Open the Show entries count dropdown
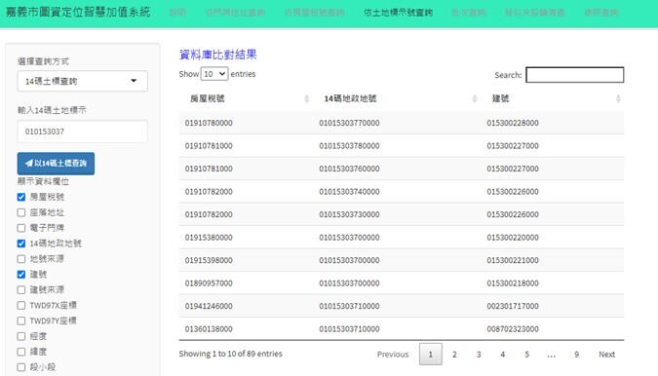 pyautogui.click(x=214, y=74)
